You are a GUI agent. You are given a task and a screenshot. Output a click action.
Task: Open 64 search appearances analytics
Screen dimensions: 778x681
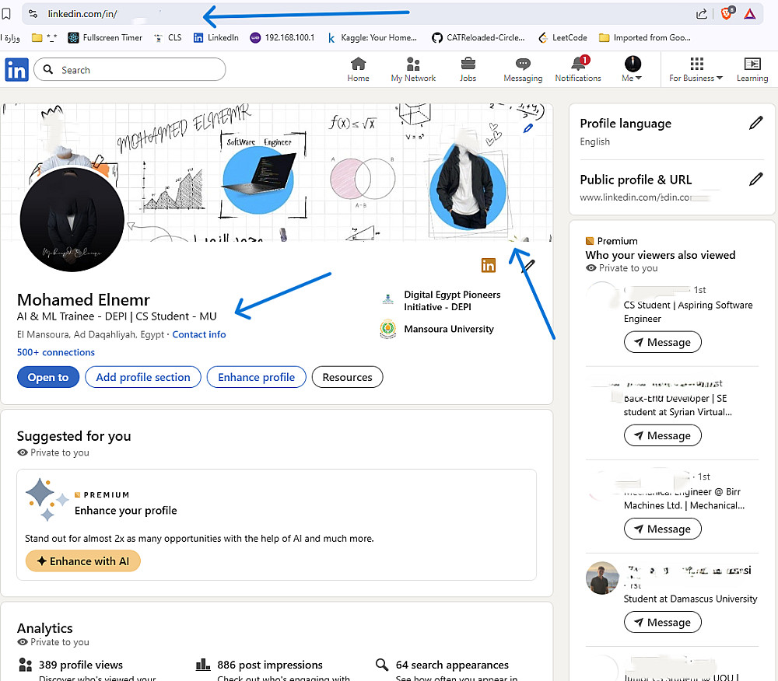tap(452, 665)
